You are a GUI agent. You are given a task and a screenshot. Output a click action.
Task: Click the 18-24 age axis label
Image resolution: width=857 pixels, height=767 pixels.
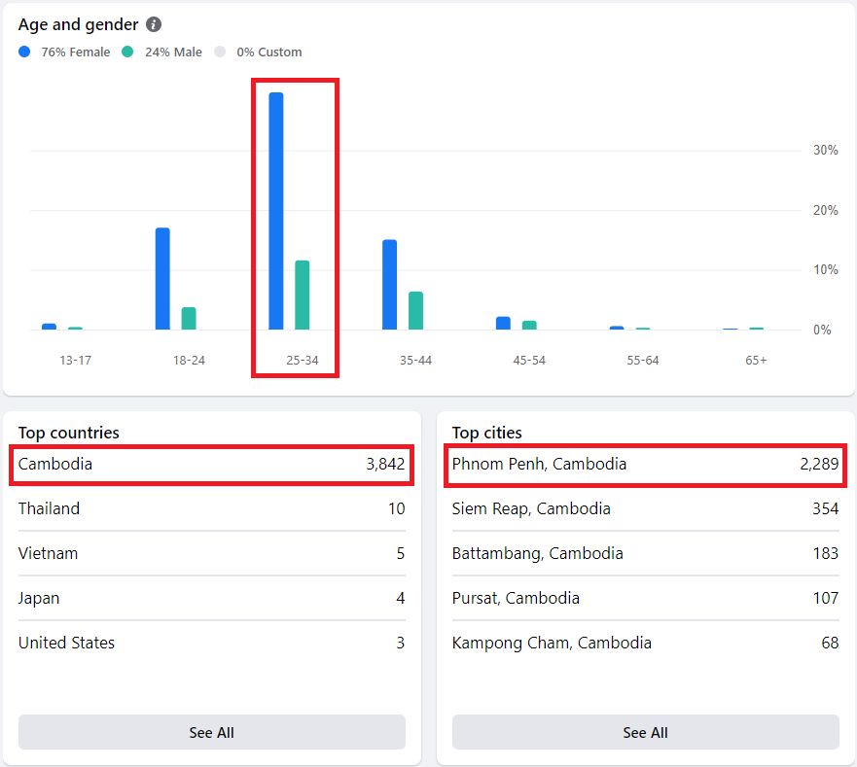tap(189, 361)
